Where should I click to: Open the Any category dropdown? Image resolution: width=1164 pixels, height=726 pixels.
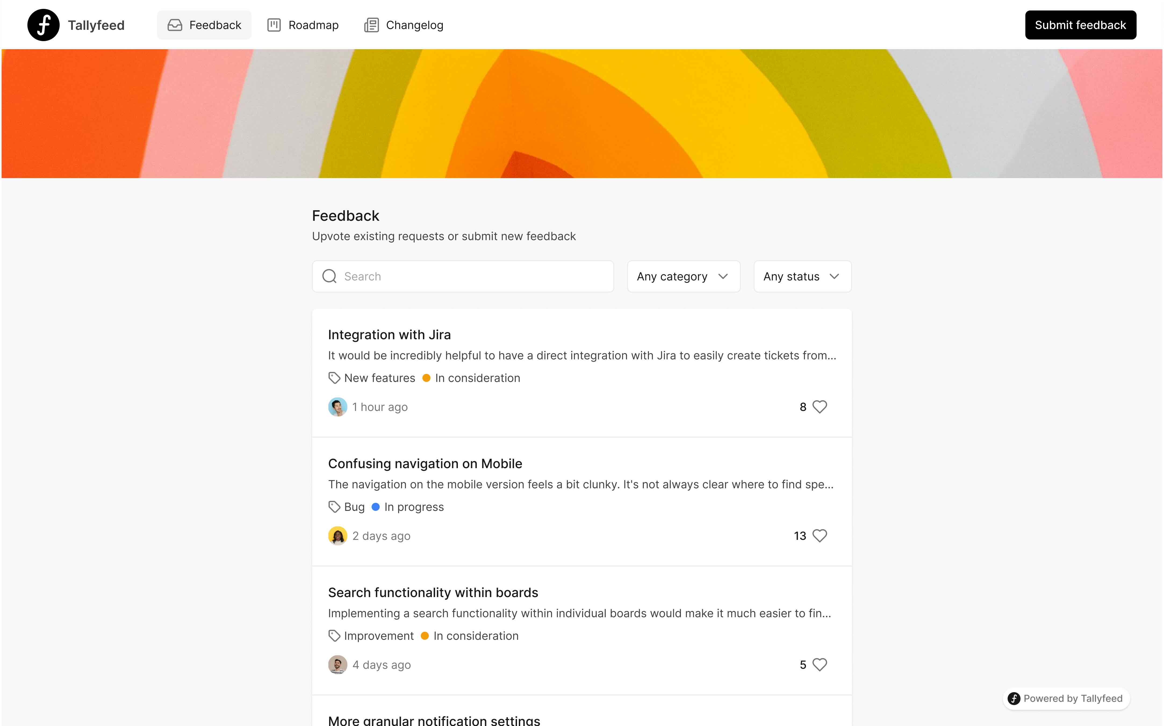click(683, 276)
